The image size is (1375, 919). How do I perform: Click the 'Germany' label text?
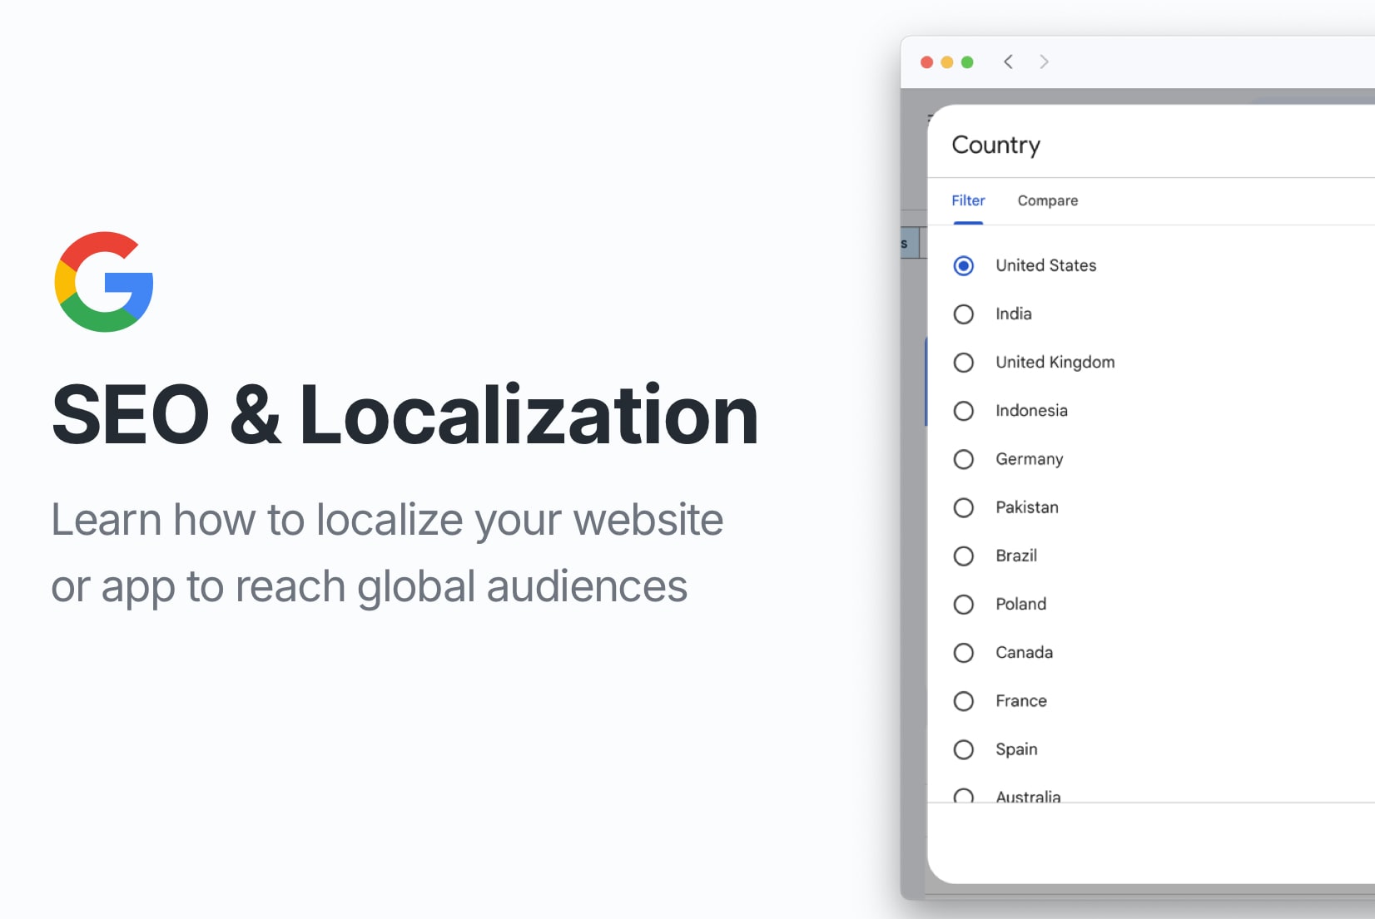1029,459
